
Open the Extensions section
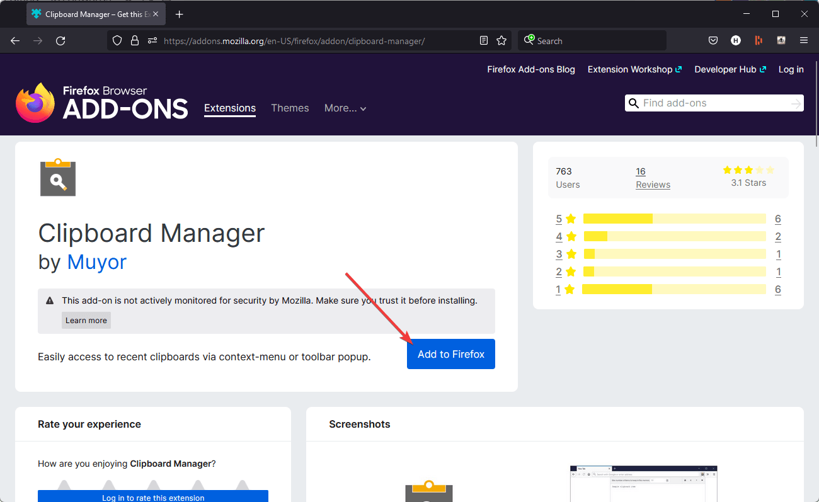click(230, 108)
